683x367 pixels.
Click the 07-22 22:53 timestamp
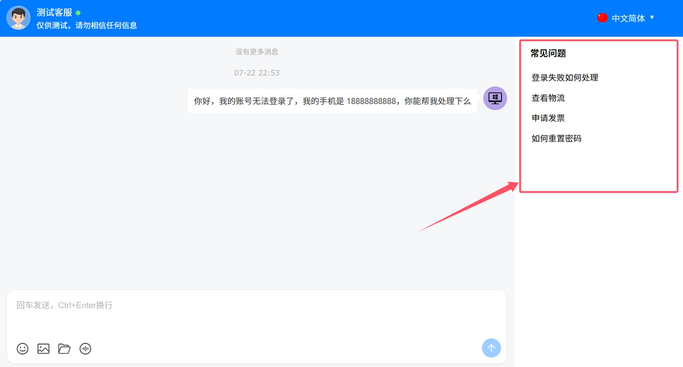point(257,73)
